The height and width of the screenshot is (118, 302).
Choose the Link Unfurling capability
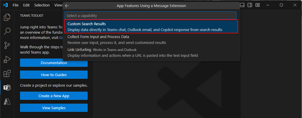point(151,53)
